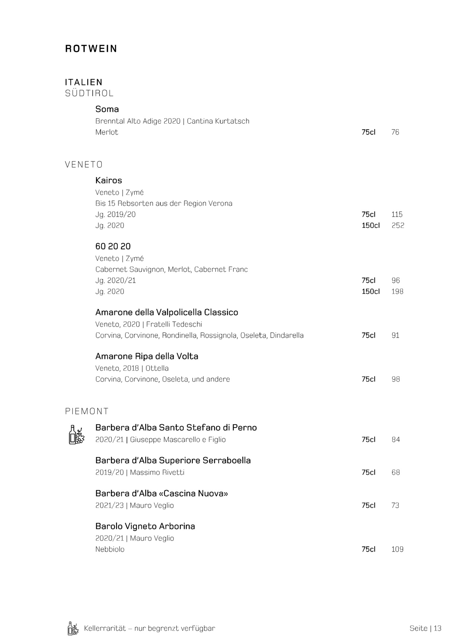455x644 pixels.
Task: Select Amarone Ripa della Volta entry
Action: click(147, 356)
